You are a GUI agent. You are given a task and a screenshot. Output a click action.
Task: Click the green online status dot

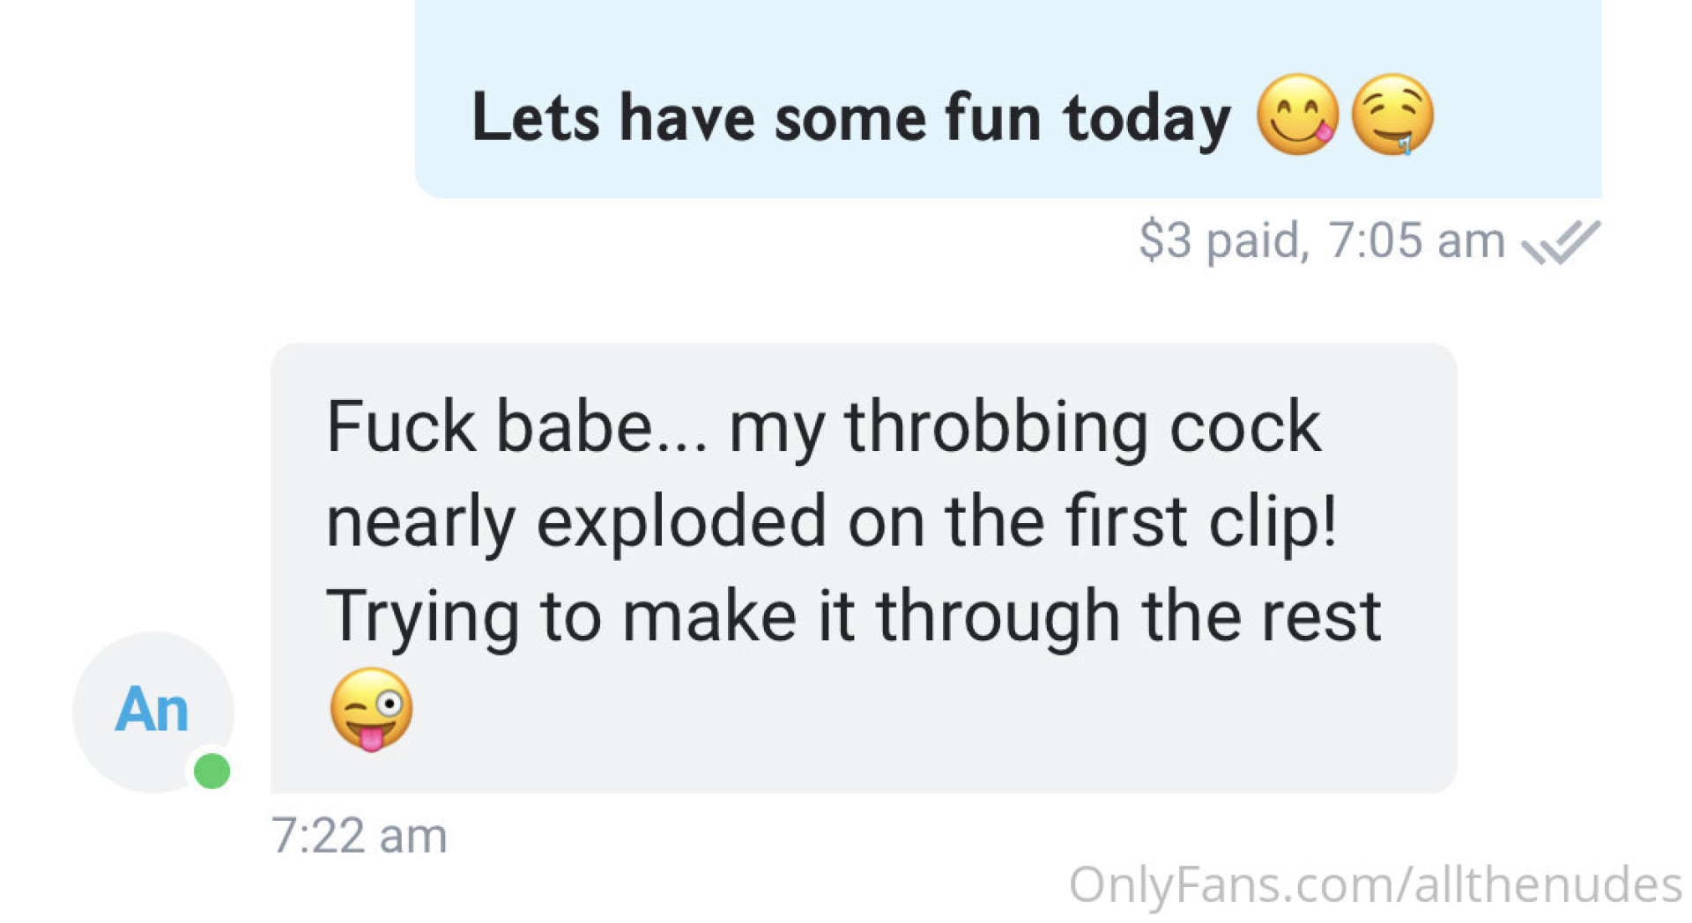click(211, 772)
